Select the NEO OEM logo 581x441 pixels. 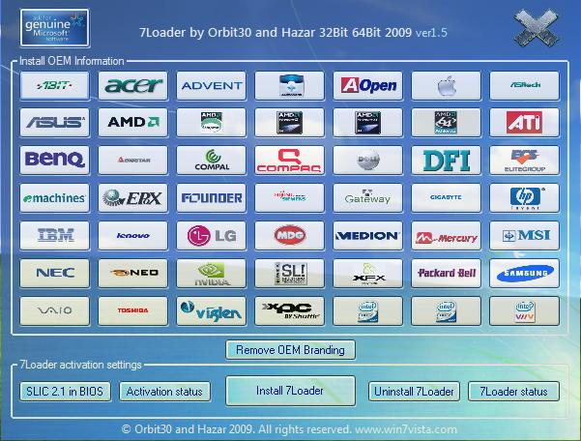pyautogui.click(x=133, y=274)
